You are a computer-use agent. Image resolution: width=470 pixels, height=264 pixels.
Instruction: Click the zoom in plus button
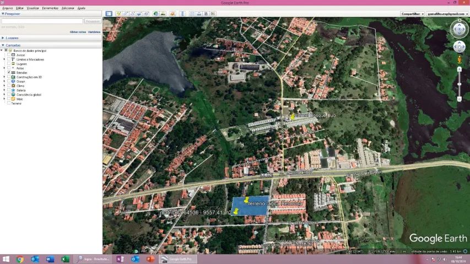(x=459, y=69)
